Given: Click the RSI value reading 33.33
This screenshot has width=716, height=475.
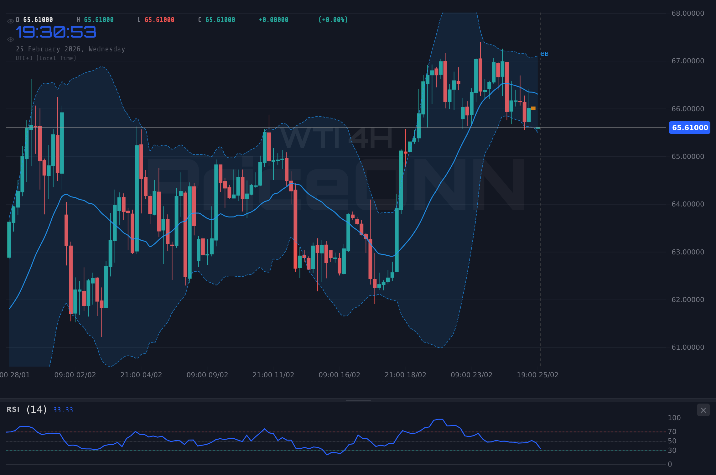Looking at the screenshot, I should pyautogui.click(x=63, y=410).
